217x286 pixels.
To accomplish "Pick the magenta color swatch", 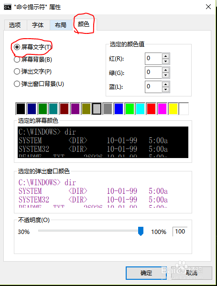I will (162, 109).
